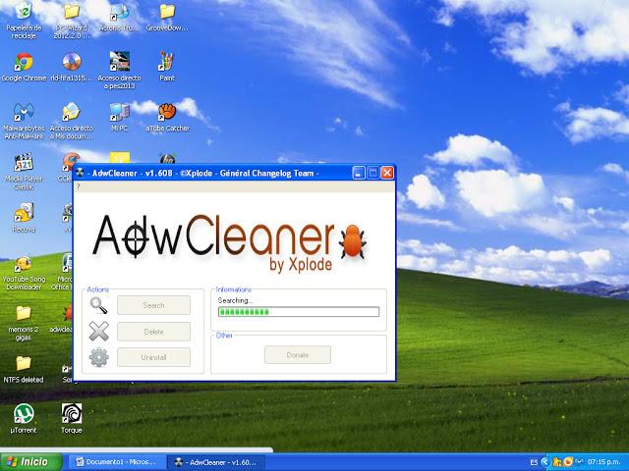Open Papelera de reciclaje
Viewport: 629px width, 471px height.
pos(24,14)
